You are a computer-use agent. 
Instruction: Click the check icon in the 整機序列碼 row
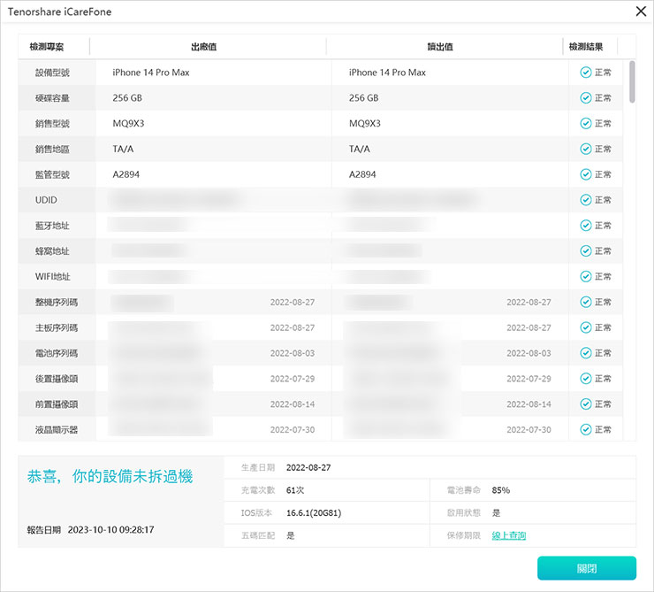tap(586, 302)
